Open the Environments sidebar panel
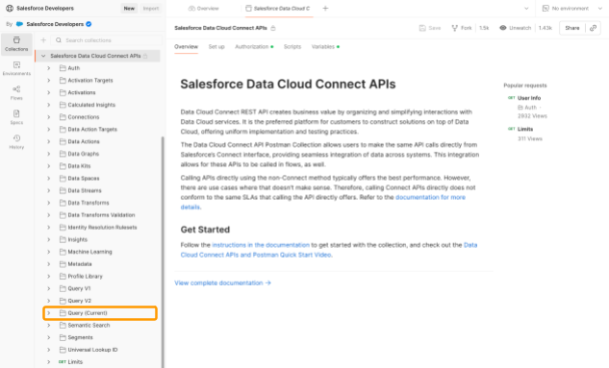This screenshot has width=609, height=368. 16,68
